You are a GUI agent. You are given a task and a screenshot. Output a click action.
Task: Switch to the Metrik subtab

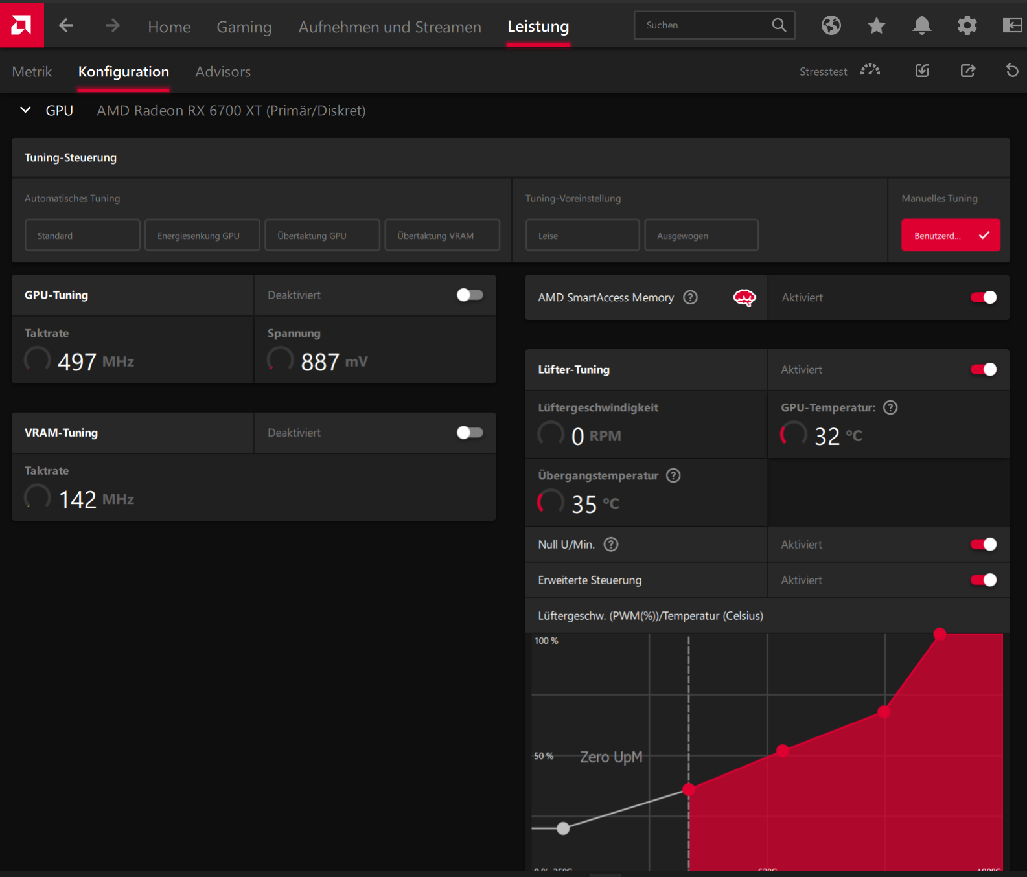(x=32, y=72)
